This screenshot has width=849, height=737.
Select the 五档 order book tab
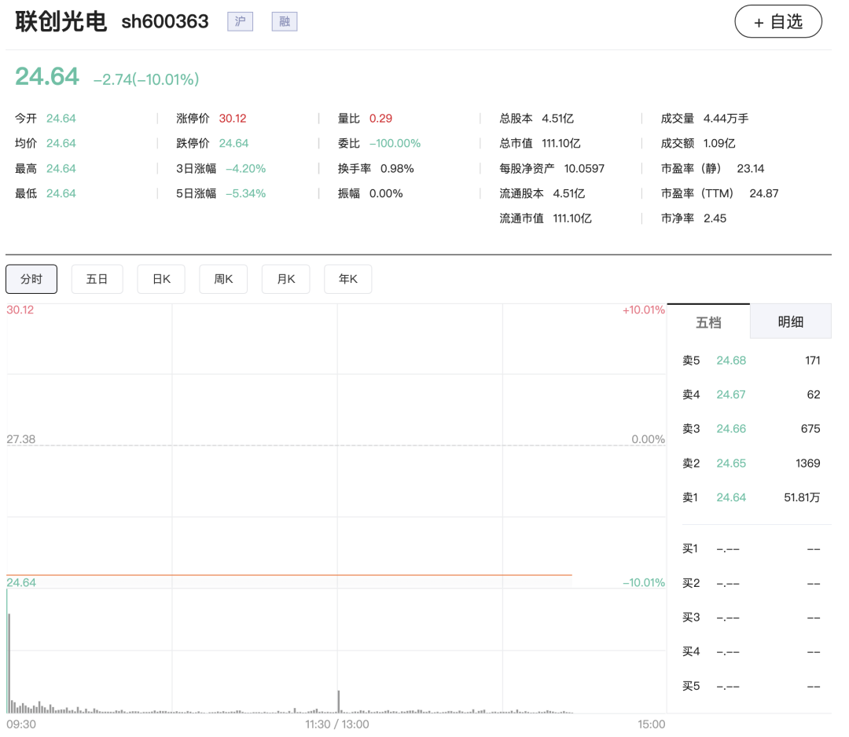(x=708, y=322)
